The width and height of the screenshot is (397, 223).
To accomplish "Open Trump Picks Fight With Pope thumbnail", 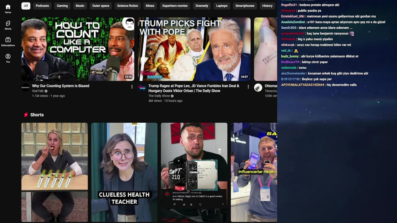I will (194, 49).
